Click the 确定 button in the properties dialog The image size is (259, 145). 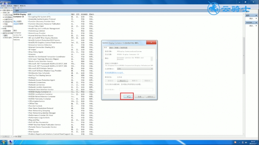(x=128, y=97)
